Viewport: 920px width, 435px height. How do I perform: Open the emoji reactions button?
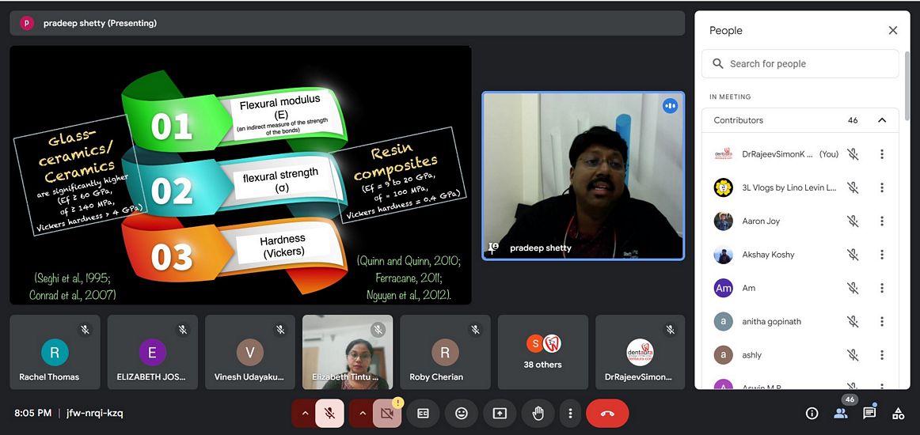coord(462,414)
